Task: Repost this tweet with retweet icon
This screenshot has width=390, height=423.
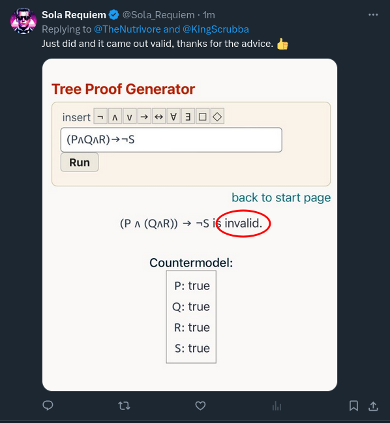Action: click(124, 405)
